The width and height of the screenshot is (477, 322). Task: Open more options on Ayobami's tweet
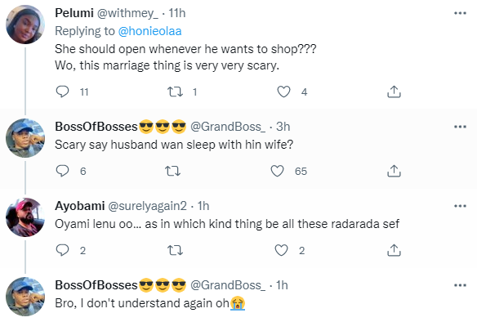(x=460, y=206)
